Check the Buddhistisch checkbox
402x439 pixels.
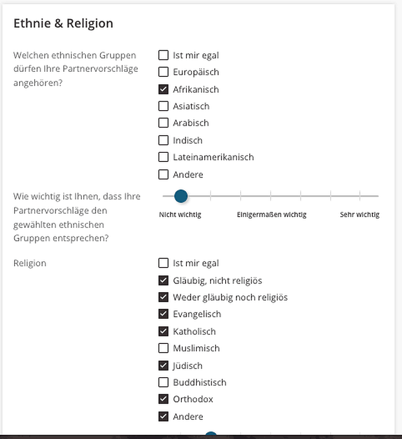(x=163, y=382)
